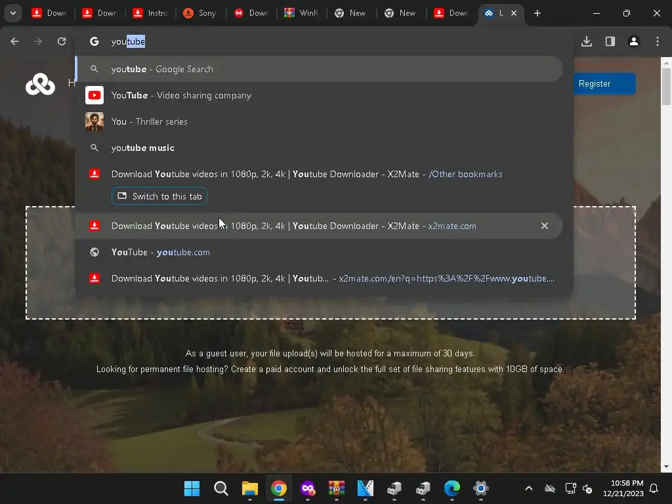Image resolution: width=672 pixels, height=504 pixels.
Task: Click the YouTube red play icon
Action: tap(94, 95)
